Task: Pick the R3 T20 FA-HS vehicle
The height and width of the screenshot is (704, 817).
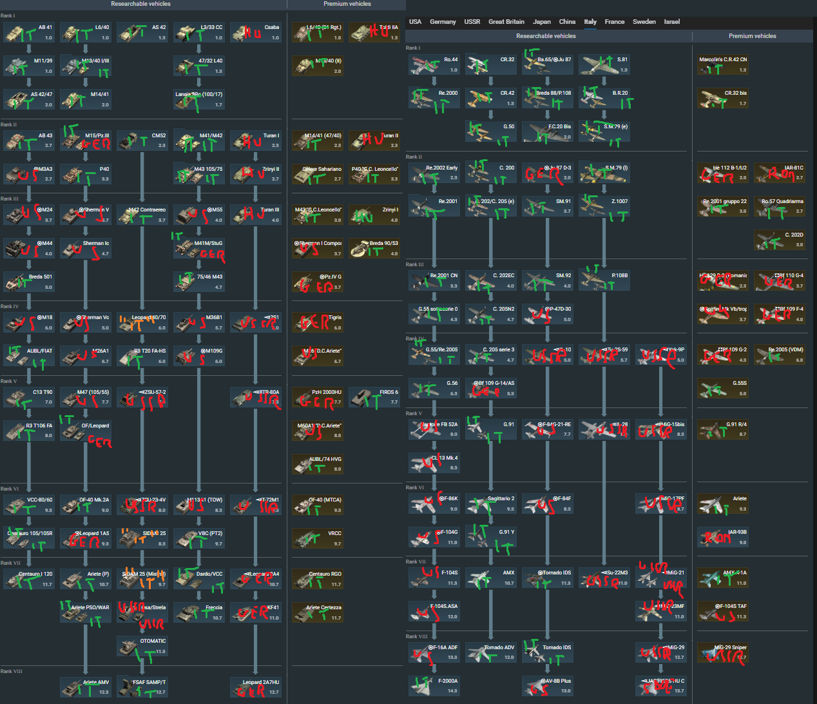Action: (x=142, y=356)
